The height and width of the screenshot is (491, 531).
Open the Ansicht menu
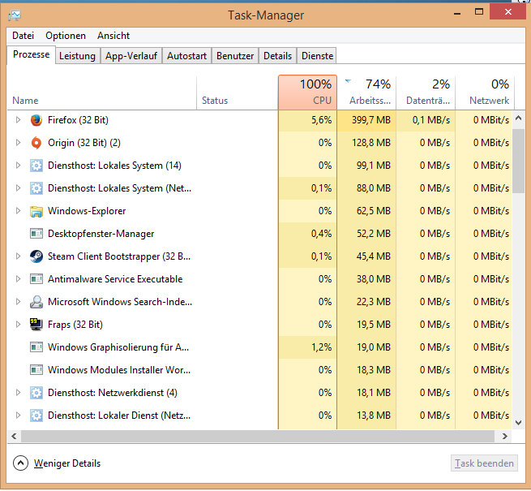113,36
